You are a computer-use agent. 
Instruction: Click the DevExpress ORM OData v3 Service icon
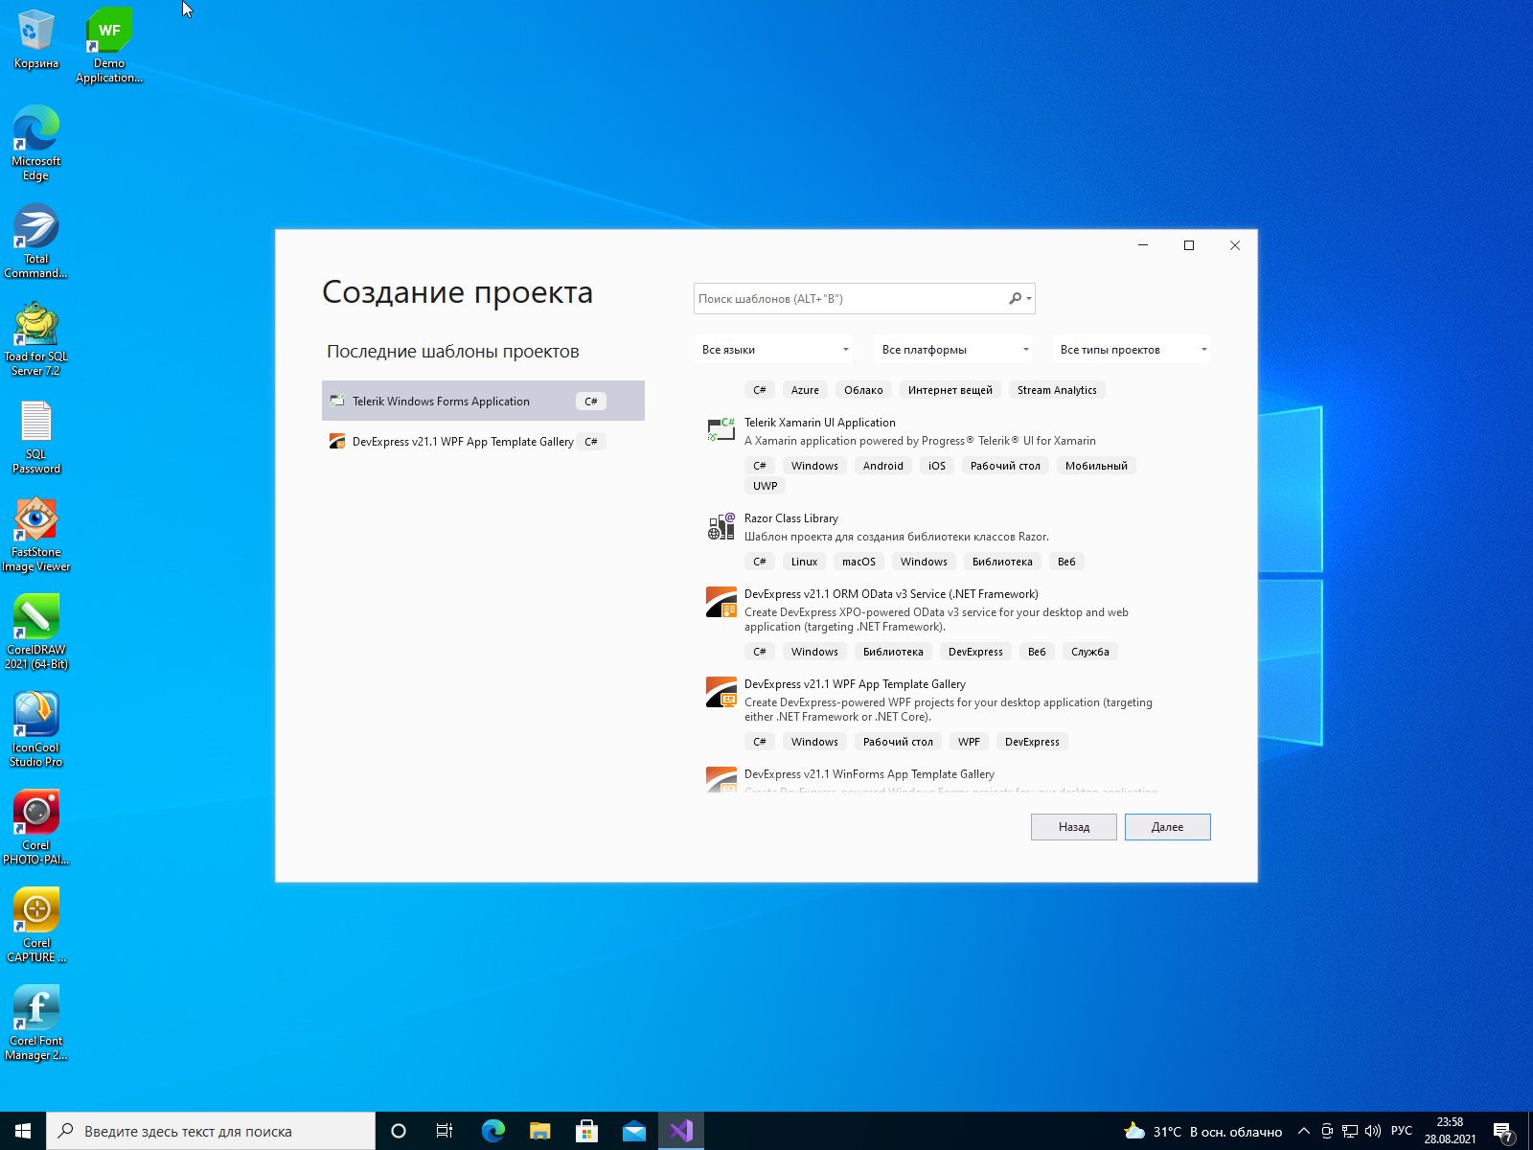click(x=721, y=602)
